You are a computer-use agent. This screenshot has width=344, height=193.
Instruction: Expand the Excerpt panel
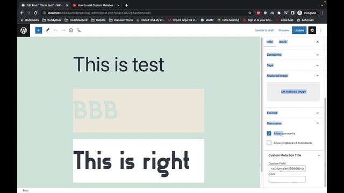coord(293,113)
